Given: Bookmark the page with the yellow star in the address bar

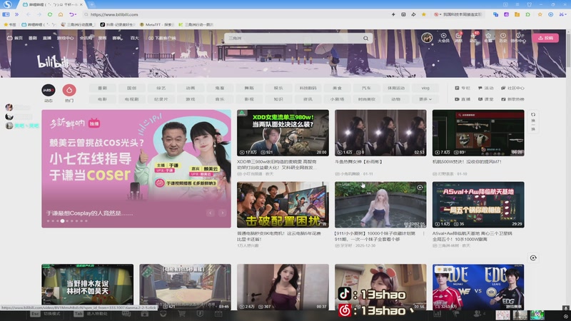Looking at the screenshot, I should click(x=423, y=14).
